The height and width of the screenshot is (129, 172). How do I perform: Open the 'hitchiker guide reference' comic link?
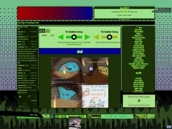click(x=139, y=64)
